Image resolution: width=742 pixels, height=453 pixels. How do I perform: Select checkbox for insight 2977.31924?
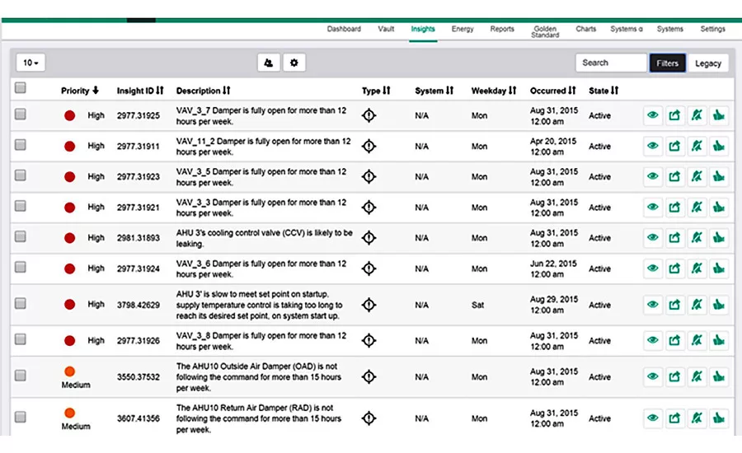21,268
